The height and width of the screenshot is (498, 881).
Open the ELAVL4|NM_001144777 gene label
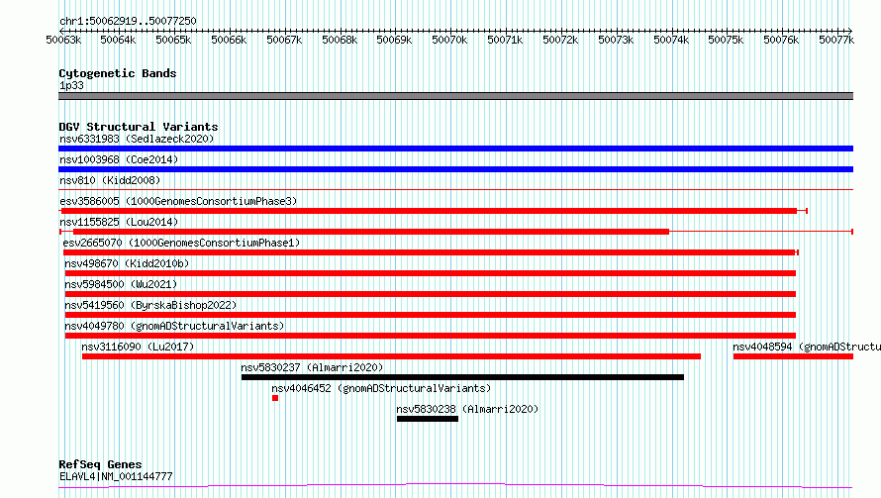[116, 476]
